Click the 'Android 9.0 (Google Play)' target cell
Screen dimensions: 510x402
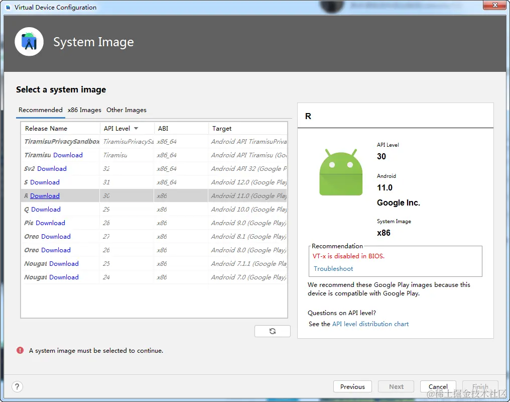click(x=249, y=223)
